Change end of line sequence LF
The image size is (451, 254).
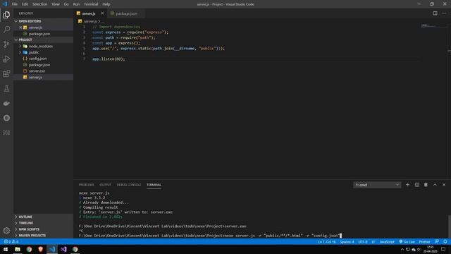pyautogui.click(x=373, y=241)
